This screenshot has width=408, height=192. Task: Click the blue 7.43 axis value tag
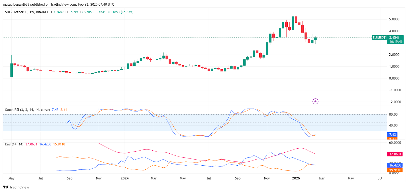tap(392, 135)
